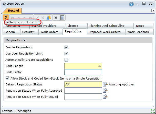Open the tab list dropdown arrow
This screenshot has height=114, width=156.
153,11
